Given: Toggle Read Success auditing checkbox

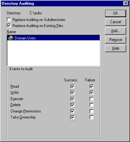Looking at the screenshot, I should click(72, 86).
